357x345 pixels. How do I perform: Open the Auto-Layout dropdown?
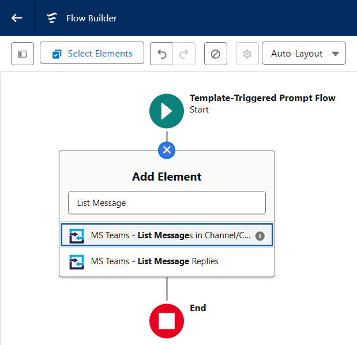pyautogui.click(x=304, y=53)
